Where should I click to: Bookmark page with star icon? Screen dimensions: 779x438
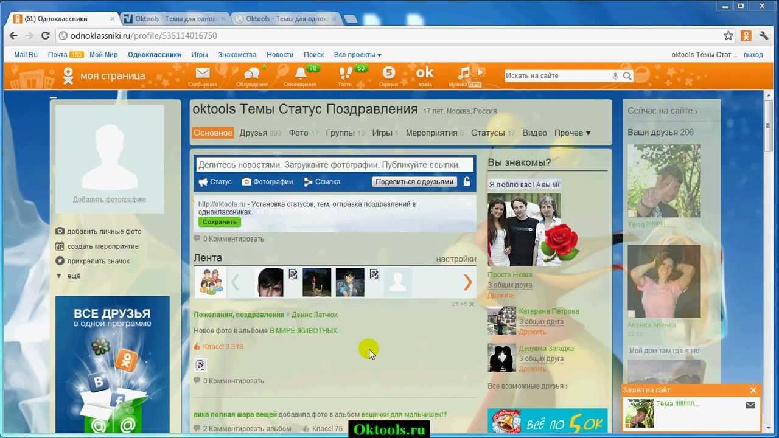coord(728,36)
